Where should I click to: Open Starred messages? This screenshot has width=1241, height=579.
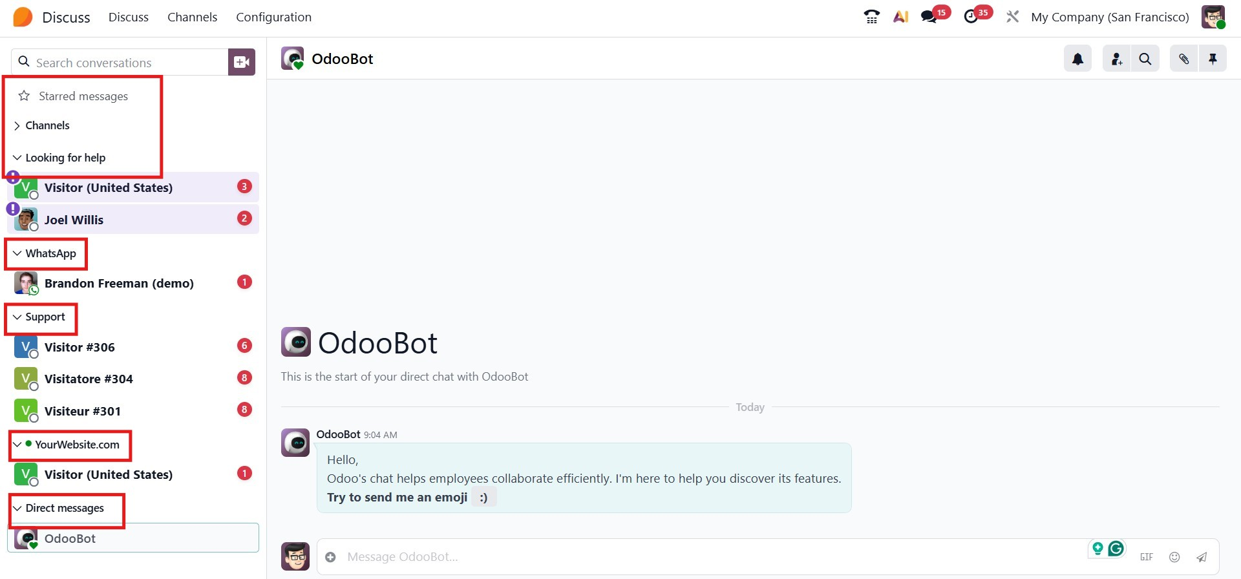click(x=83, y=96)
